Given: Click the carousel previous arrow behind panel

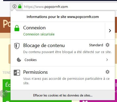Looking at the screenshot, I should (3, 94).
